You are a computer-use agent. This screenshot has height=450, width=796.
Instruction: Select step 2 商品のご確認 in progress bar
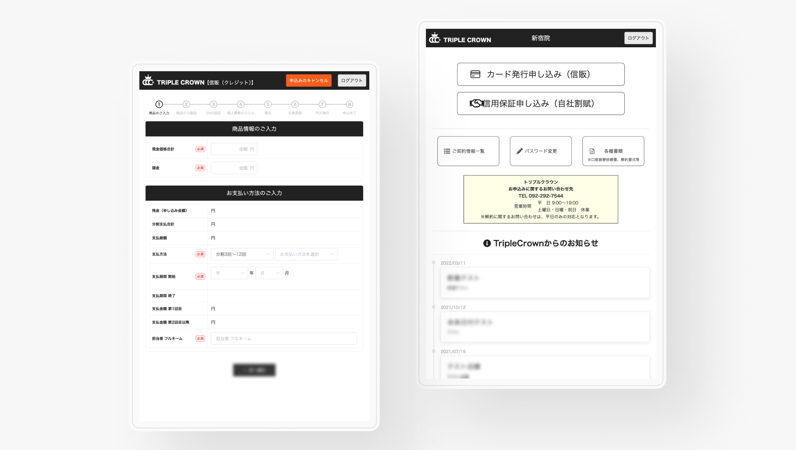coord(186,104)
